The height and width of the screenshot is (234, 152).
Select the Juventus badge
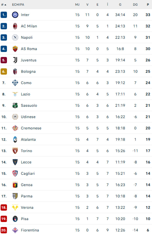pos(15,60)
